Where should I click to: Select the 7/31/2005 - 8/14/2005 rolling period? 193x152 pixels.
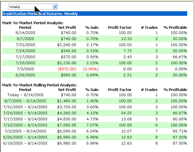[x=25, y=107]
